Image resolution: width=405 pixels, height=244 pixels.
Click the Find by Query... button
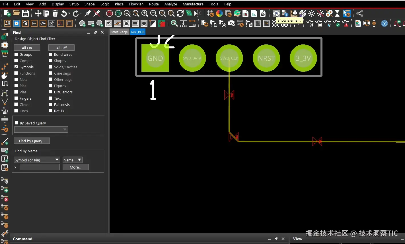click(x=32, y=141)
